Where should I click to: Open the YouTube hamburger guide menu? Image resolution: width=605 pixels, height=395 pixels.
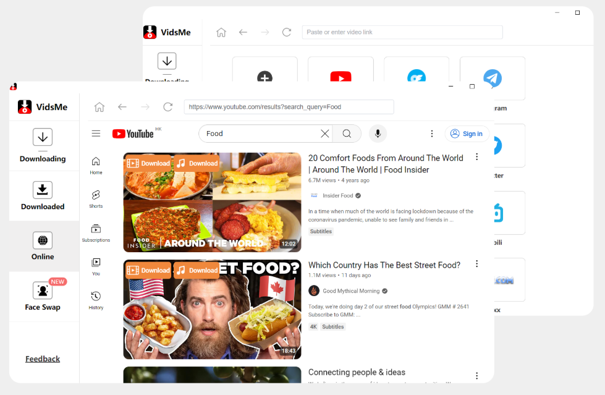(x=96, y=134)
